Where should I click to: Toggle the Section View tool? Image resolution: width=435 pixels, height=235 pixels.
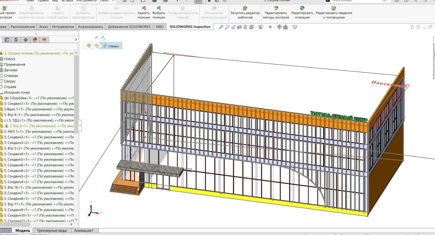pyautogui.click(x=239, y=27)
